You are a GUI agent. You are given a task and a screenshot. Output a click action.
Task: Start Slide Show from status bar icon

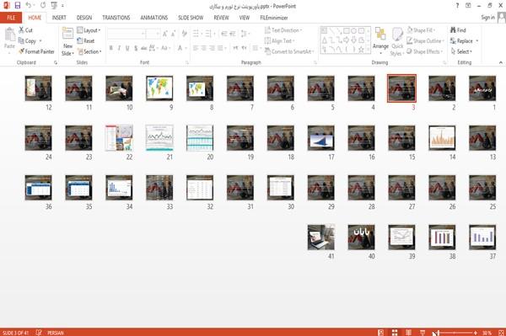(x=423, y=333)
